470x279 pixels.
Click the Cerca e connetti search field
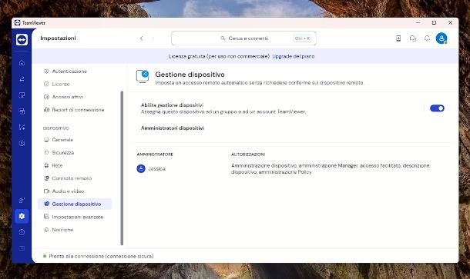coord(243,38)
